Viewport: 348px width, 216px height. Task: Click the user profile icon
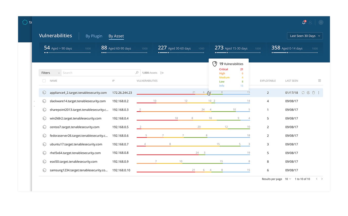(x=310, y=23)
